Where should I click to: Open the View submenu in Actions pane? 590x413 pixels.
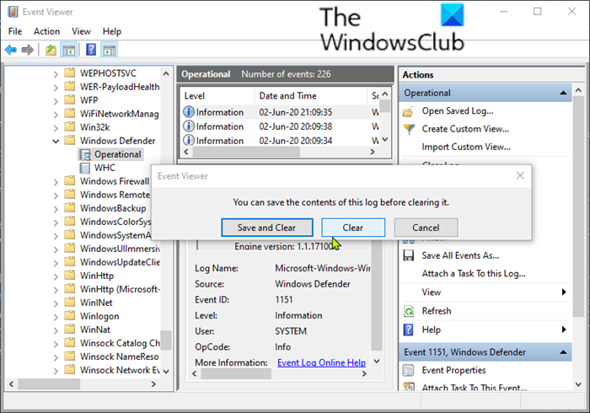click(485, 292)
